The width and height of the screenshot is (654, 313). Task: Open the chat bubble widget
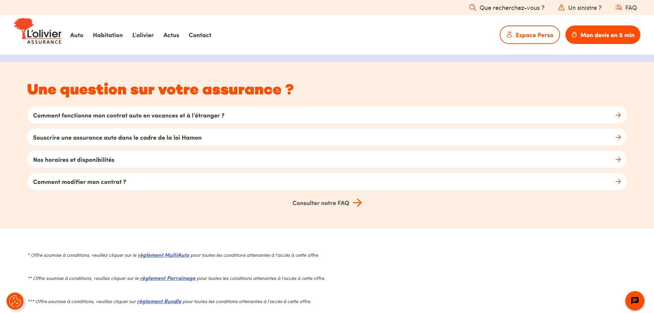635,301
